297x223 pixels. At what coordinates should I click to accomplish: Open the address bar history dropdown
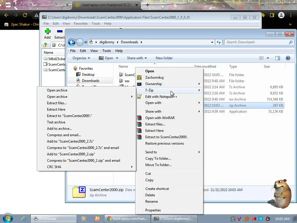(x=212, y=42)
